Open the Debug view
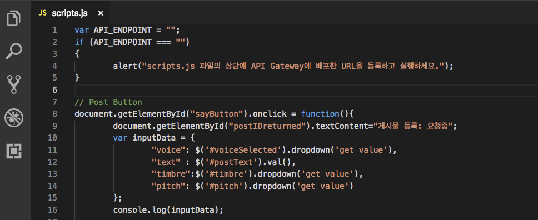 click(14, 117)
